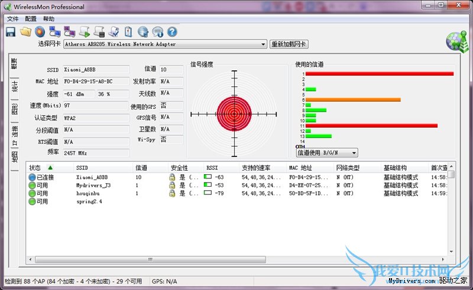The height and width of the screenshot is (290, 473).
Task: Sort list by SSID column header
Action: click(x=103, y=168)
